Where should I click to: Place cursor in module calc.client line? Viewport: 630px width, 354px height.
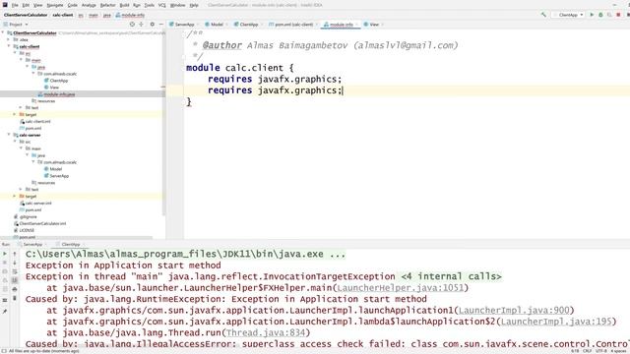coord(240,68)
